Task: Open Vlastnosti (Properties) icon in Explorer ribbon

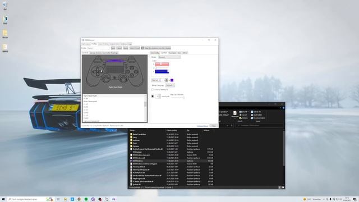Action: click(x=234, y=114)
